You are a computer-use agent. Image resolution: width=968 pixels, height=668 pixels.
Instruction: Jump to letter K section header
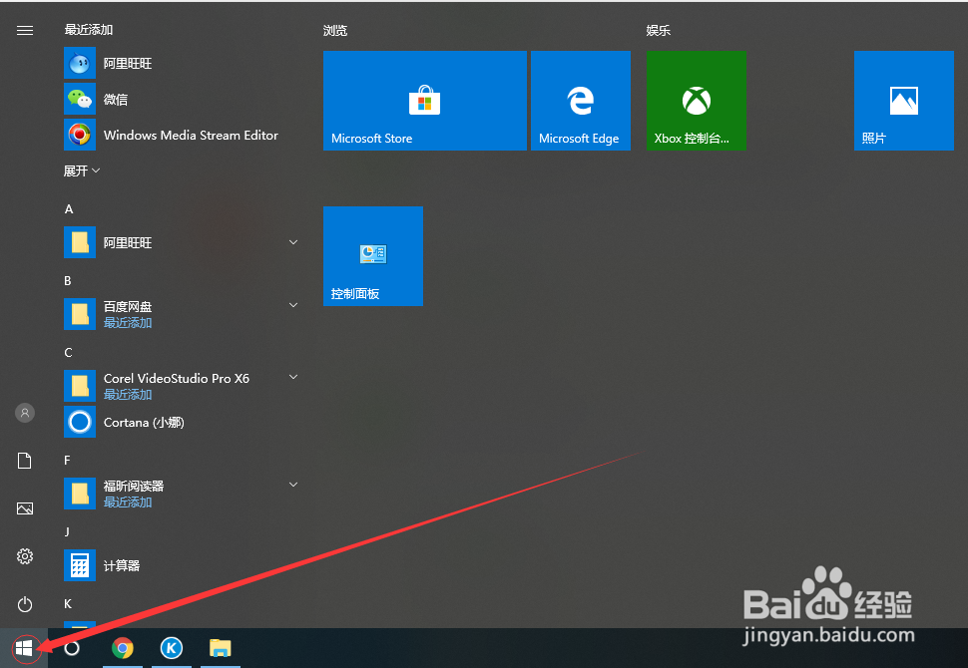68,604
